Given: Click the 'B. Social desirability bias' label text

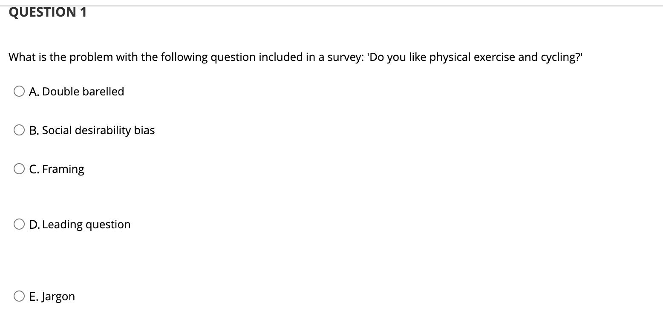Looking at the screenshot, I should [x=92, y=130].
